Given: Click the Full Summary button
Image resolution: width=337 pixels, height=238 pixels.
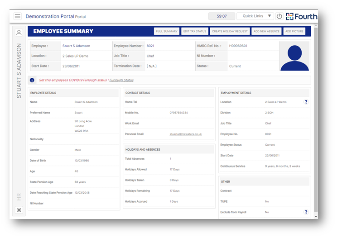Looking at the screenshot, I should [167, 31].
